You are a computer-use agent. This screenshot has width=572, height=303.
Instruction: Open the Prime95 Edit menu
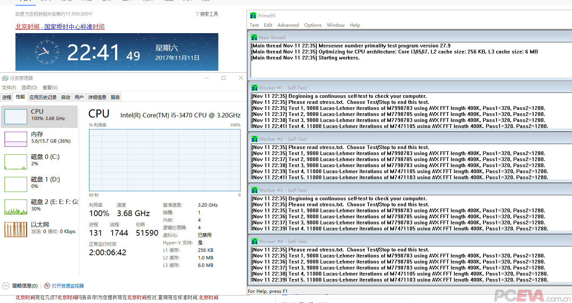tap(268, 25)
